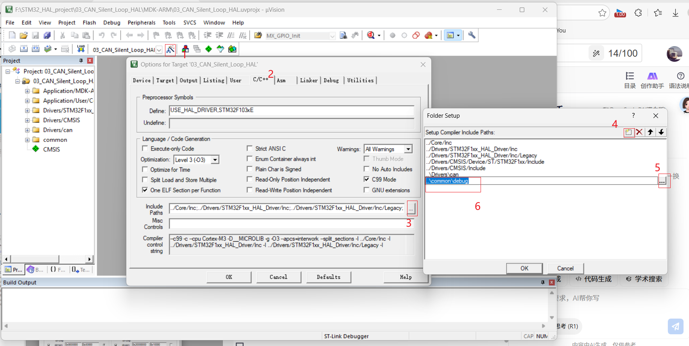Expand the Application/MDK-ARM folder

point(27,91)
